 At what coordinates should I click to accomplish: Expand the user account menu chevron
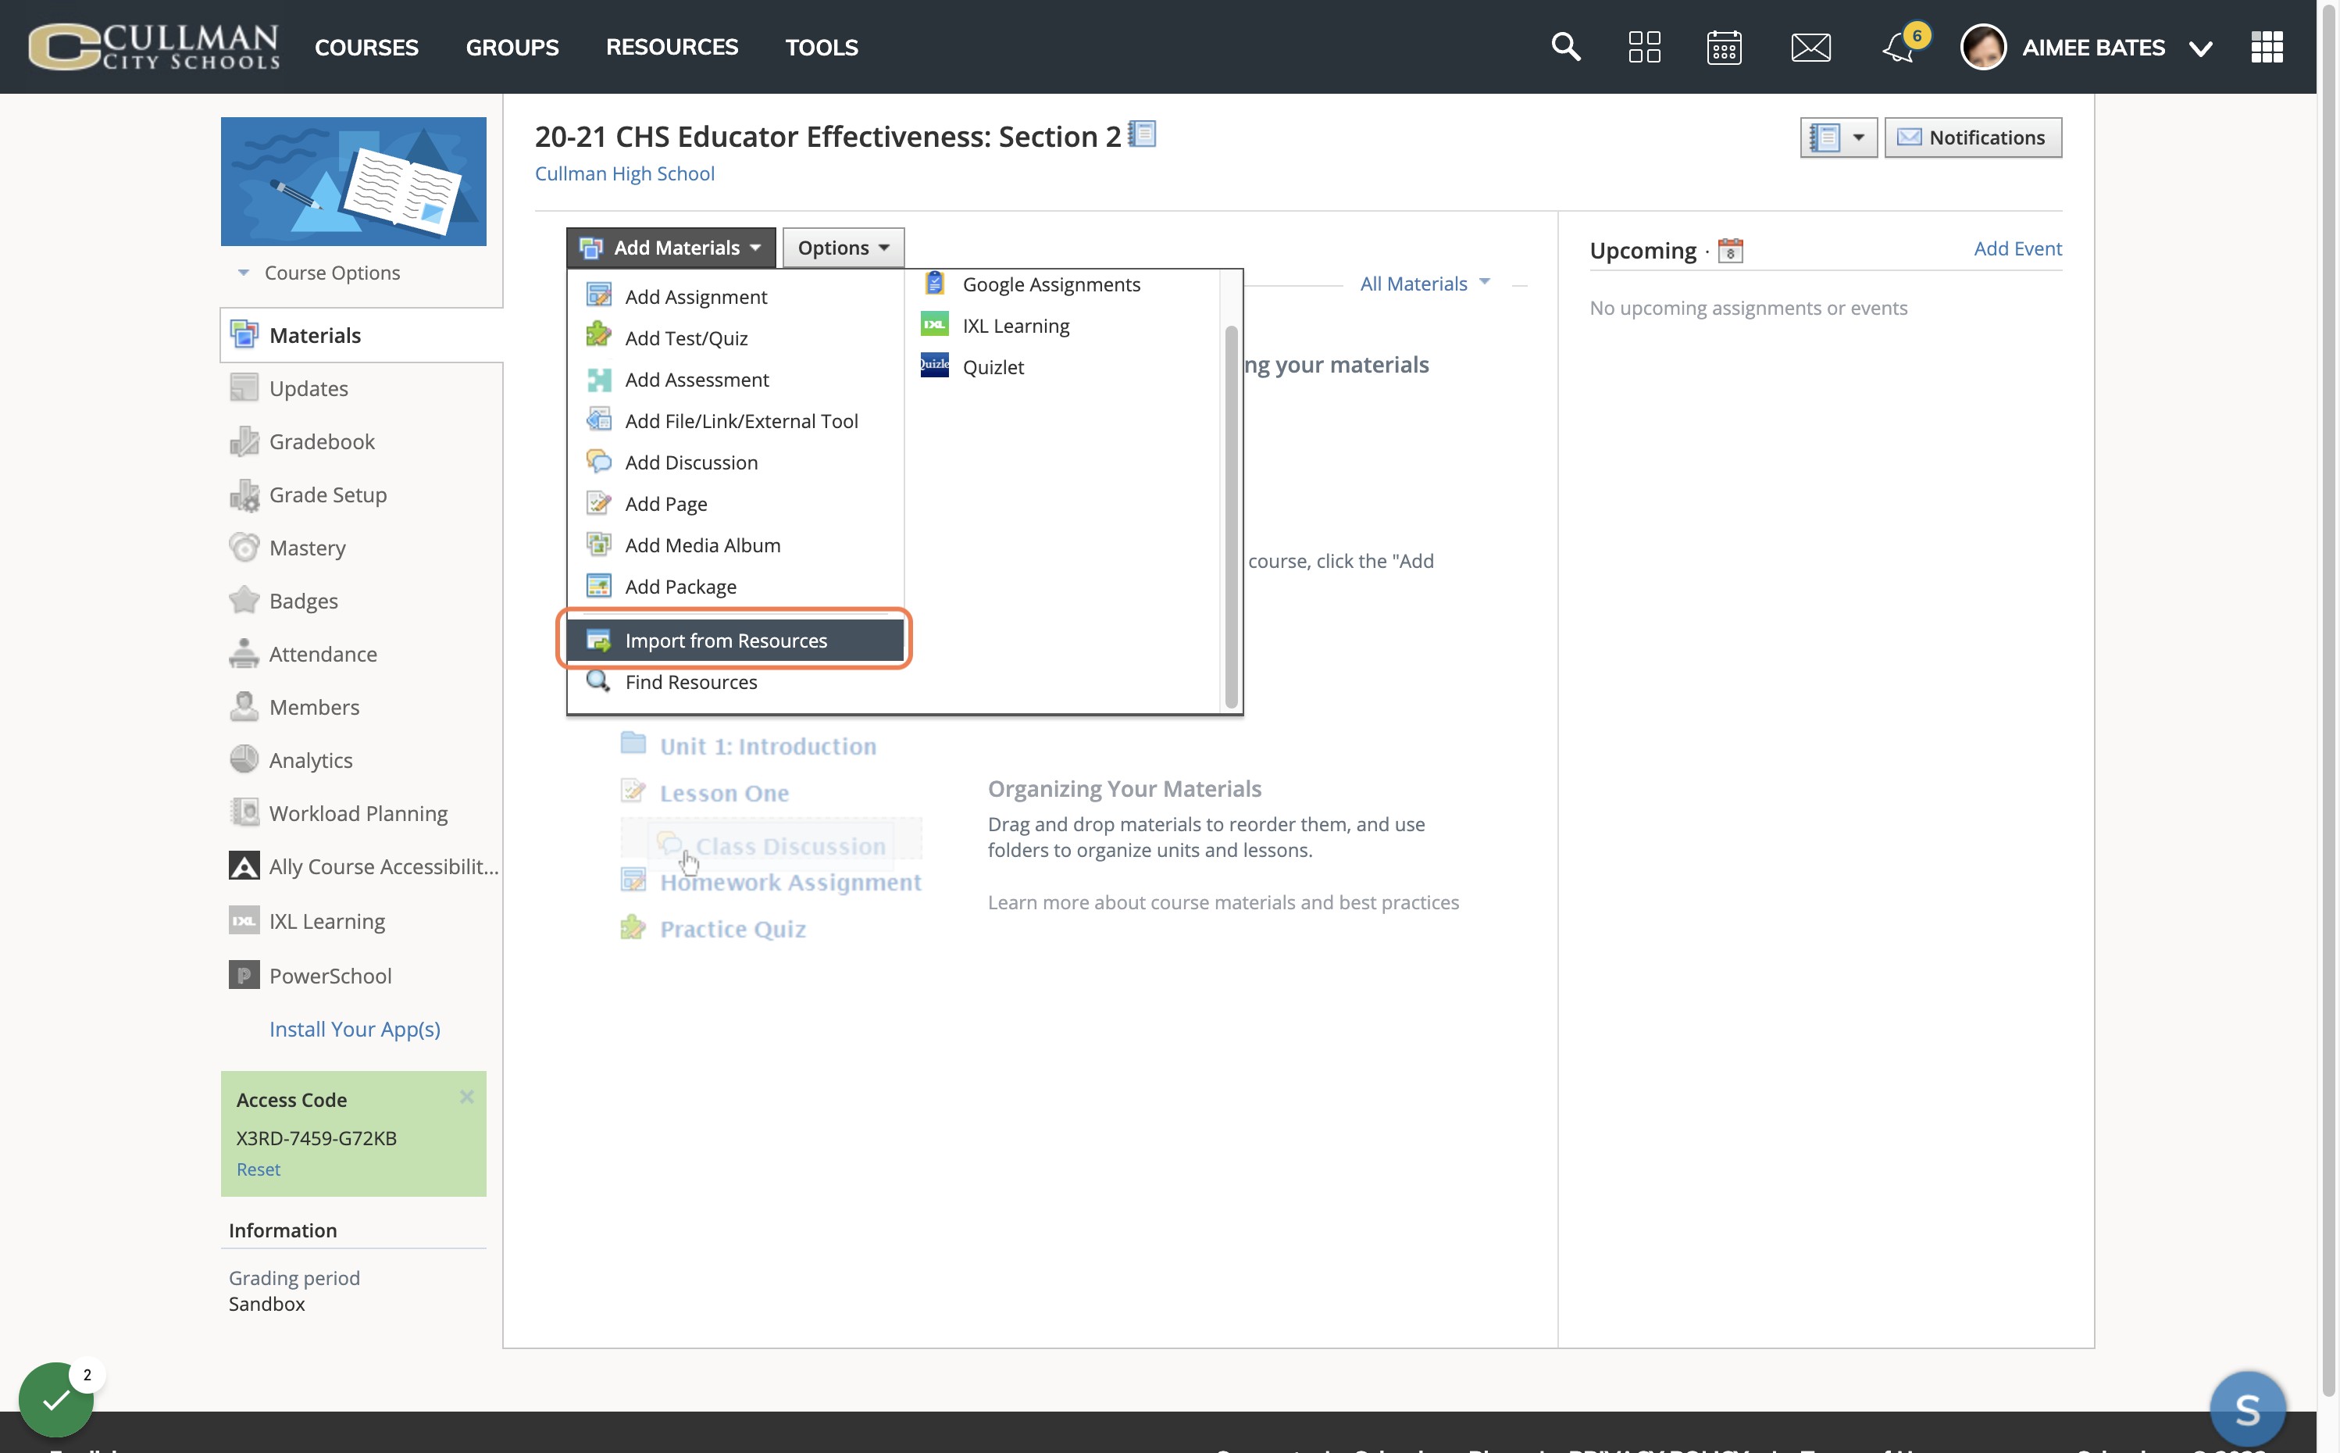(x=2201, y=48)
